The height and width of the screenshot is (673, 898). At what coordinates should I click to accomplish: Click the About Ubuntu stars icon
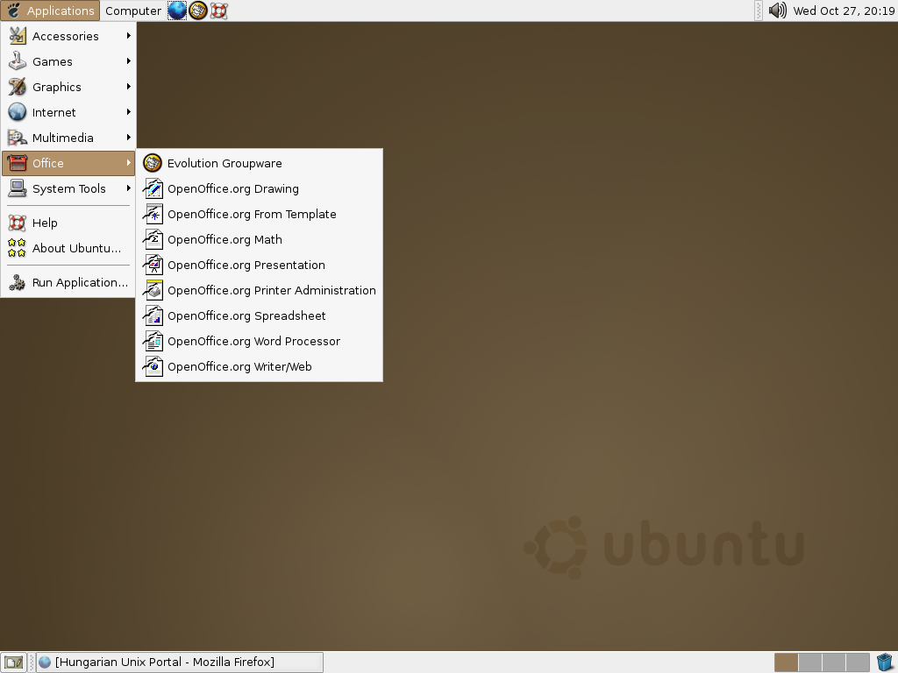pyautogui.click(x=18, y=248)
